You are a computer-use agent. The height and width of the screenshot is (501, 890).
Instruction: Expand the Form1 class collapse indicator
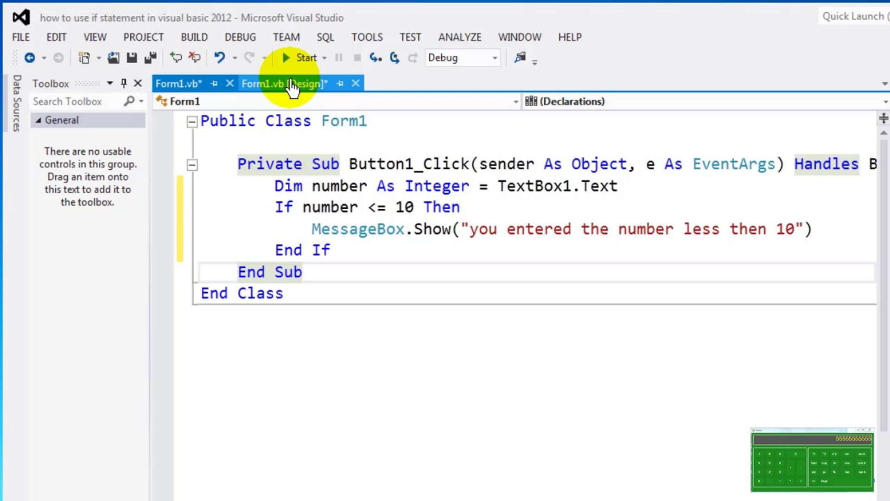pos(192,121)
